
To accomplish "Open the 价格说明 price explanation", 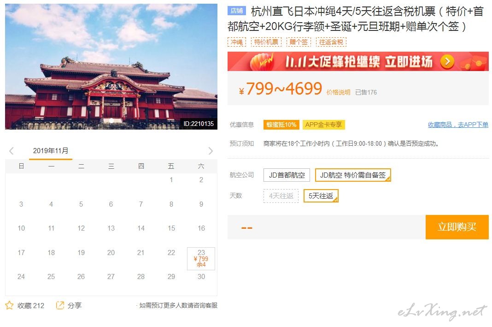I will (338, 92).
